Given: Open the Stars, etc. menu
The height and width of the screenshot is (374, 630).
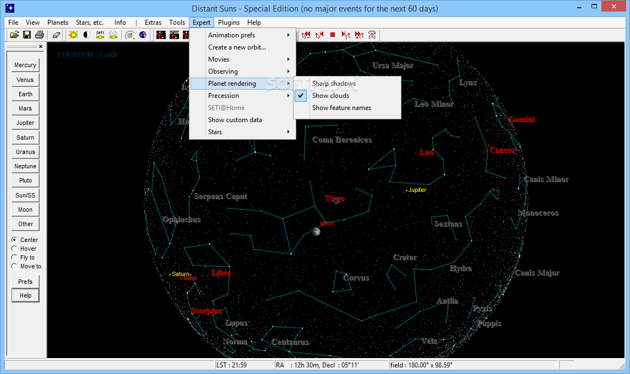Looking at the screenshot, I should click(x=90, y=23).
